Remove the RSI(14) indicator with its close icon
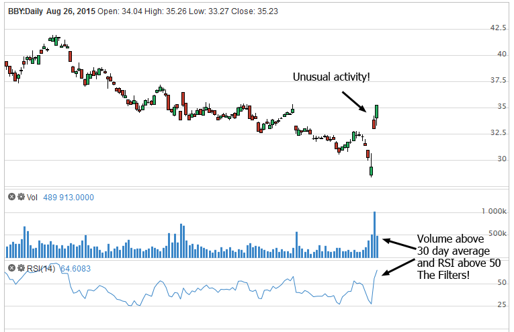 [12, 267]
